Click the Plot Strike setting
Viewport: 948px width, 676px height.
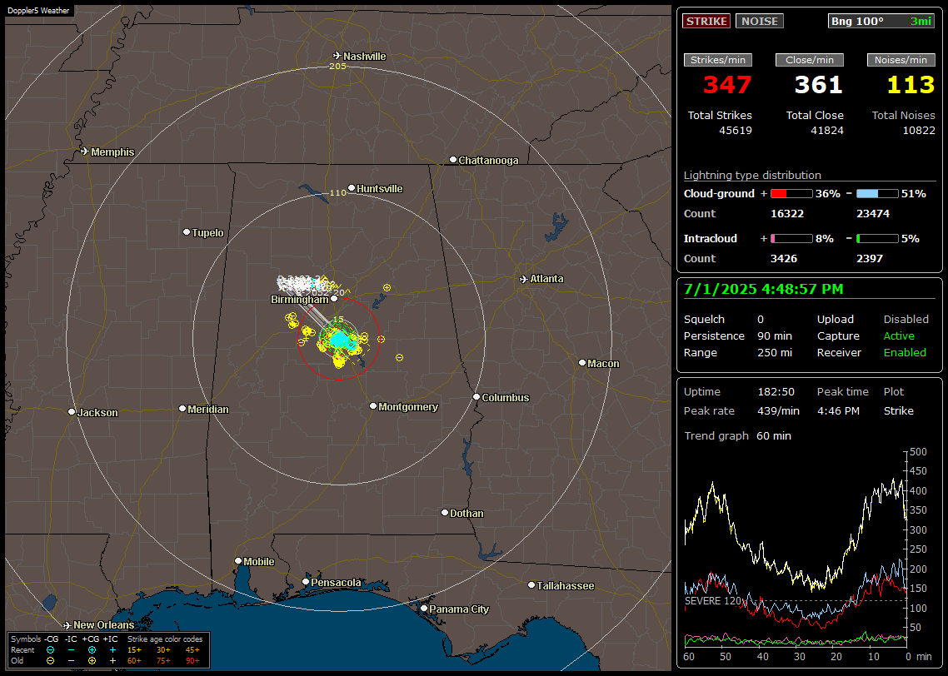(x=898, y=410)
